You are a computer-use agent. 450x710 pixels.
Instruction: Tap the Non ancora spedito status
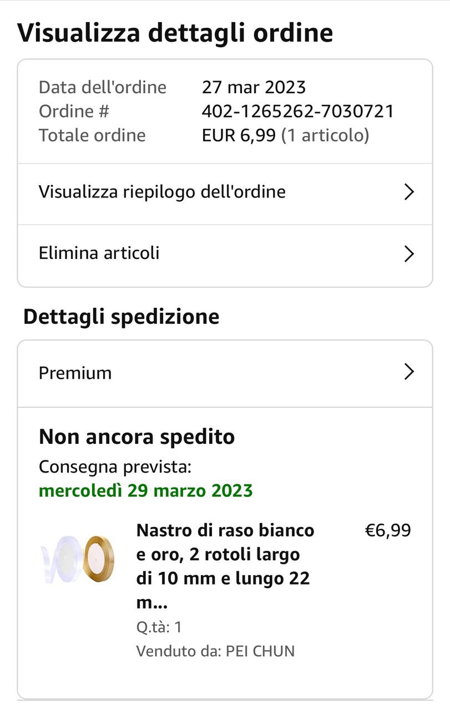pyautogui.click(x=136, y=437)
